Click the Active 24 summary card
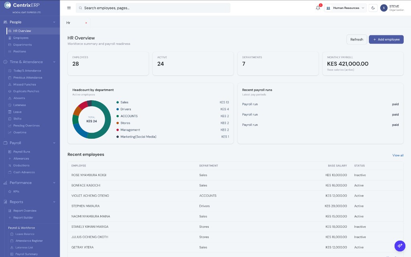 point(193,64)
